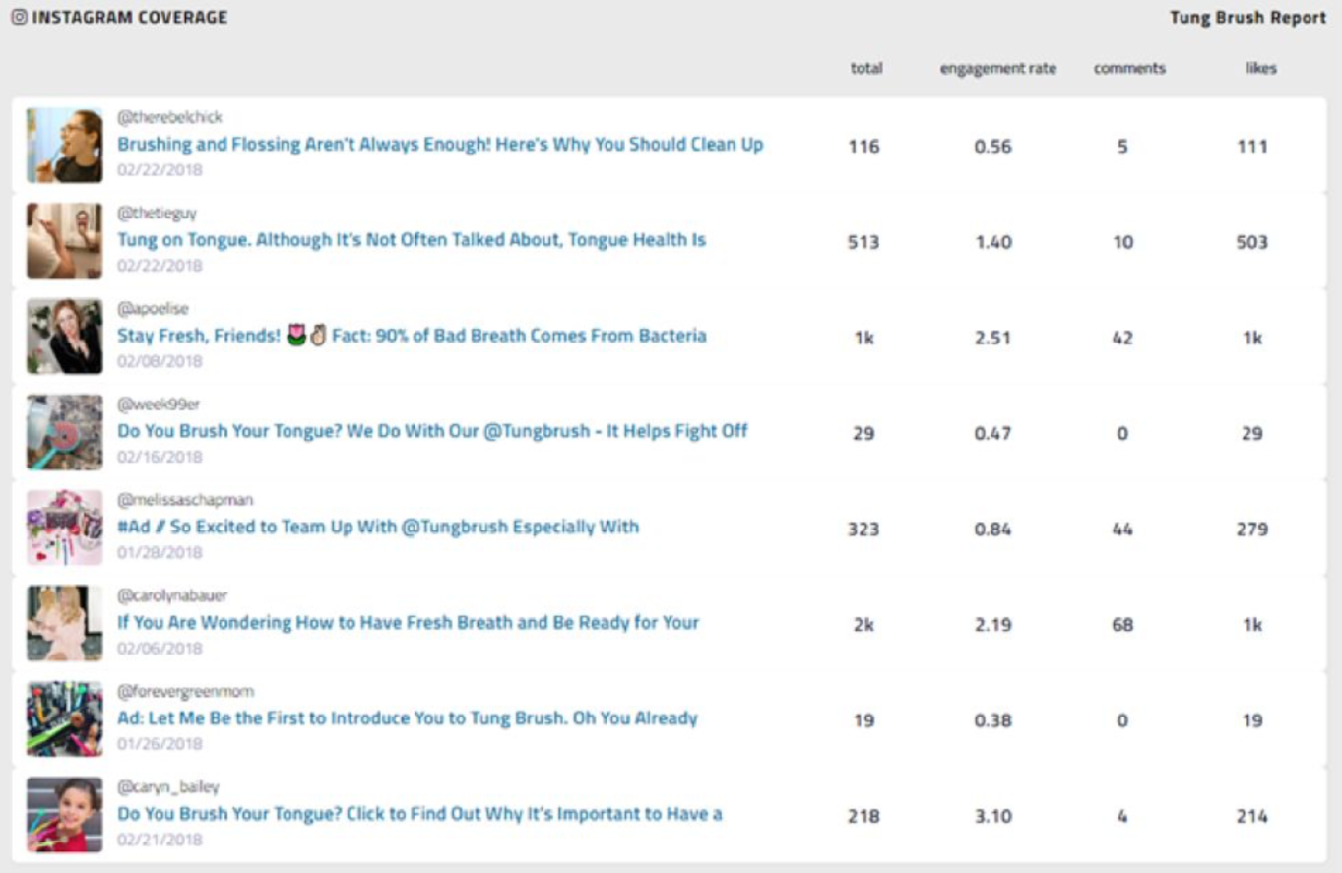Screen dimensions: 1342x873
Task: Select the engagement rate 2.51
Action: pyautogui.click(x=992, y=338)
